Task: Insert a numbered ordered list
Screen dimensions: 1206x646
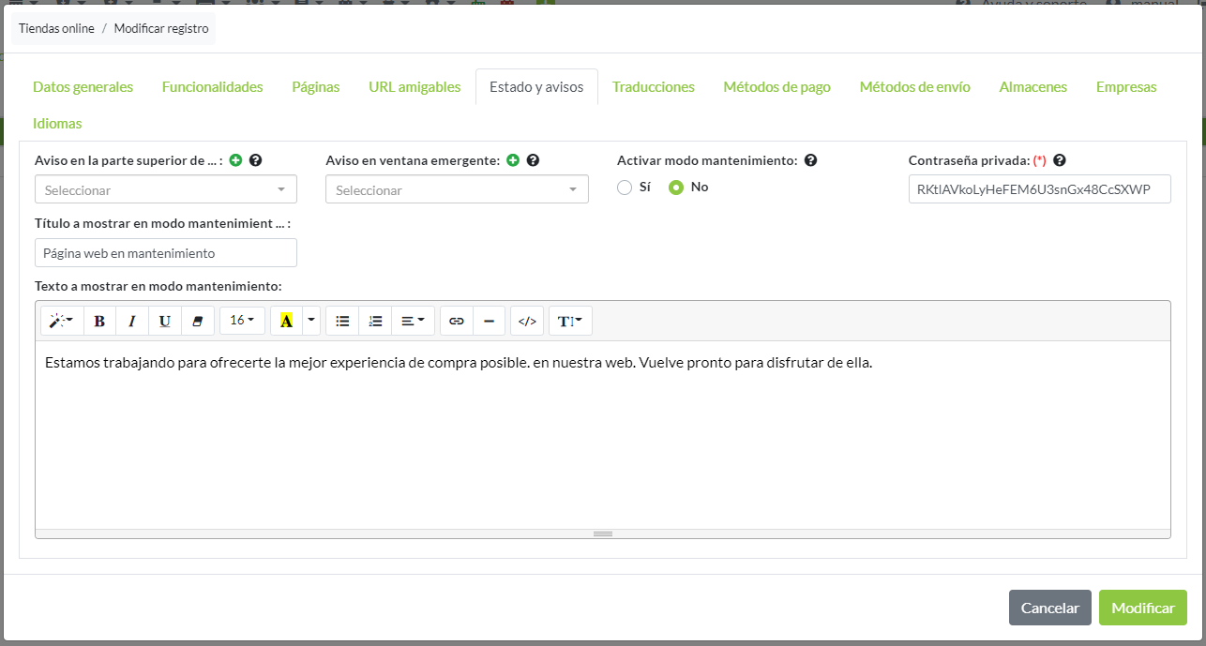Action: (x=375, y=321)
